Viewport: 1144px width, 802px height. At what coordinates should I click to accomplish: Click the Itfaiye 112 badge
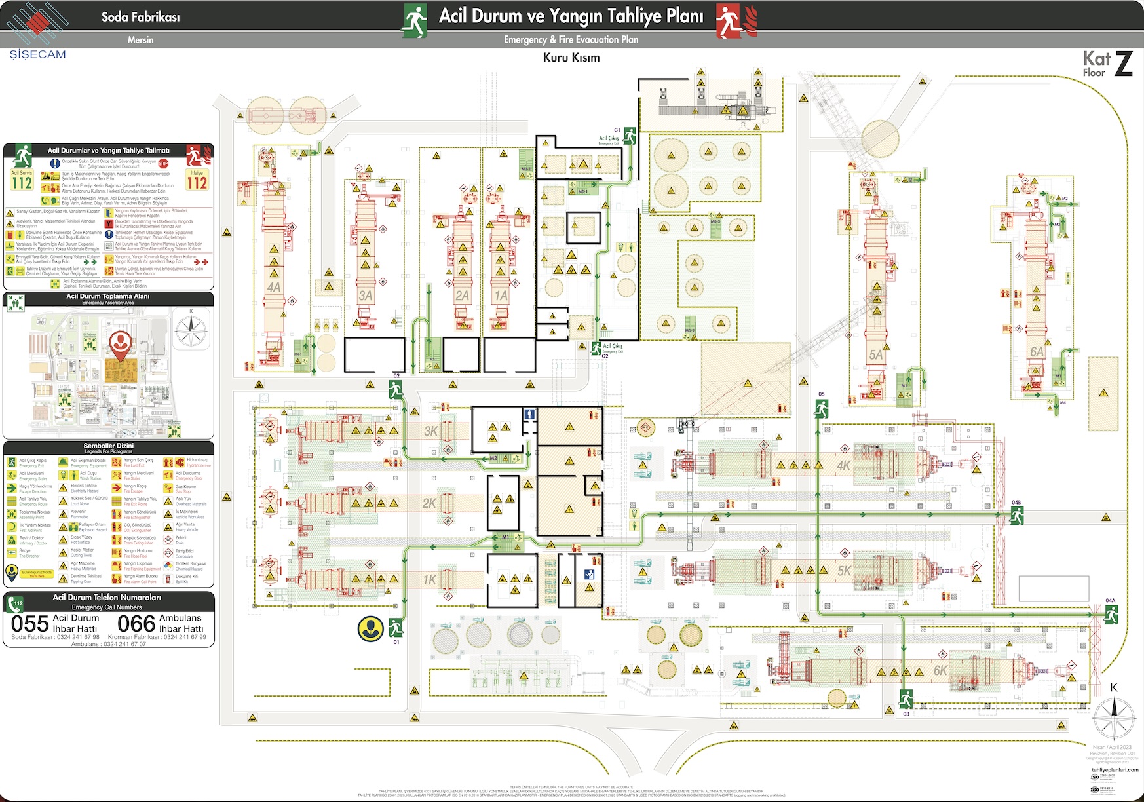coord(197,180)
